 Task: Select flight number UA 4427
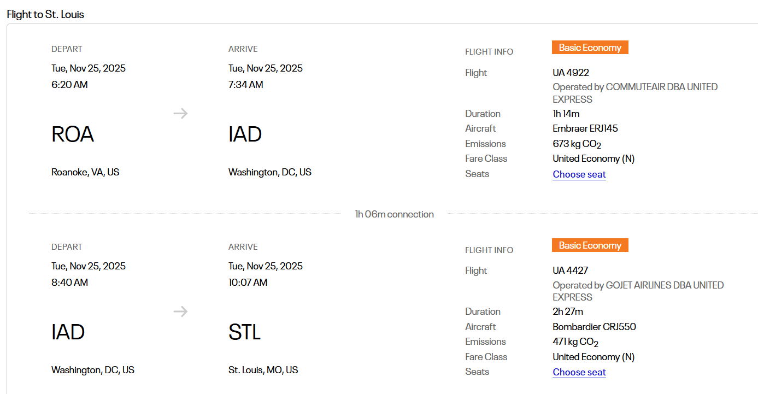coord(570,270)
